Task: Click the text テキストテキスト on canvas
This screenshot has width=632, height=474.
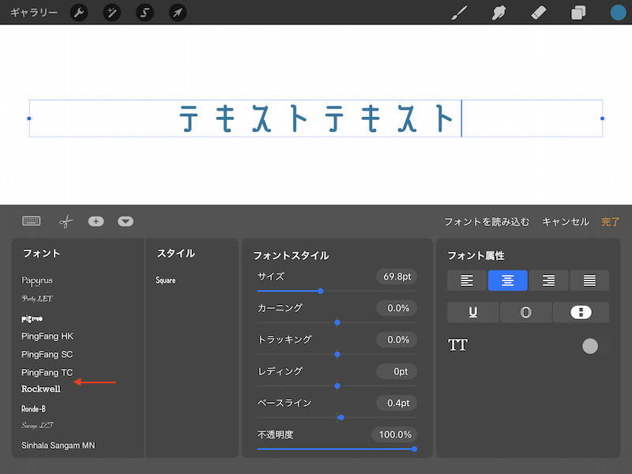Action: 317,118
